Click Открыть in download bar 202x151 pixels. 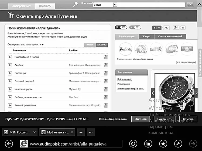pos(141,119)
